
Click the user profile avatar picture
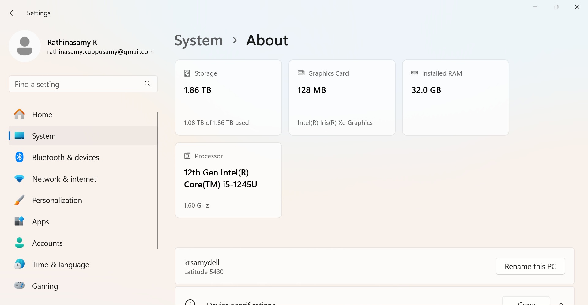24,46
